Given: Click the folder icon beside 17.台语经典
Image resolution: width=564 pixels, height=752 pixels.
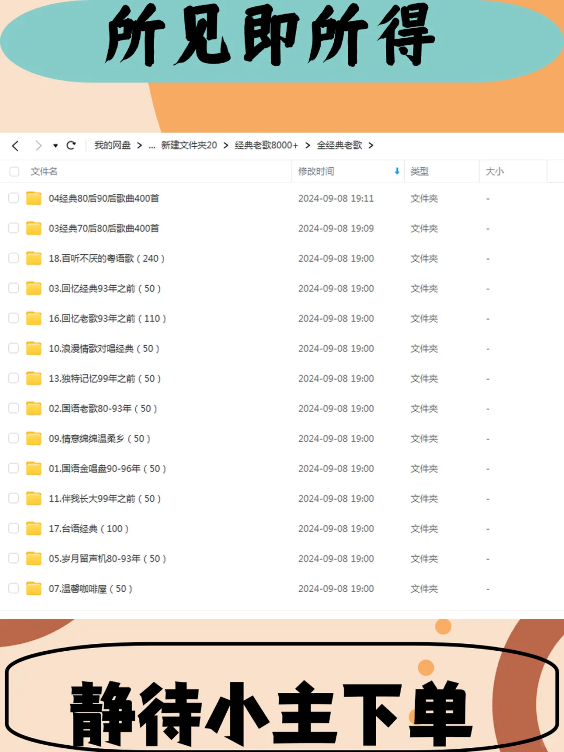Looking at the screenshot, I should 33,528.
